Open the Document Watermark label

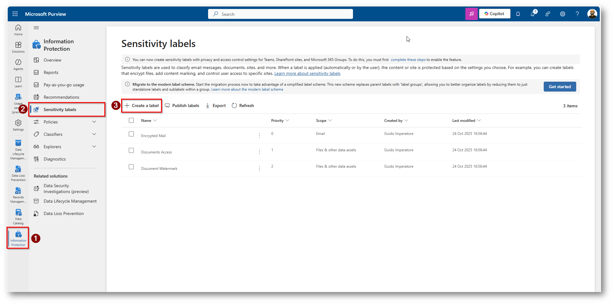coord(159,169)
